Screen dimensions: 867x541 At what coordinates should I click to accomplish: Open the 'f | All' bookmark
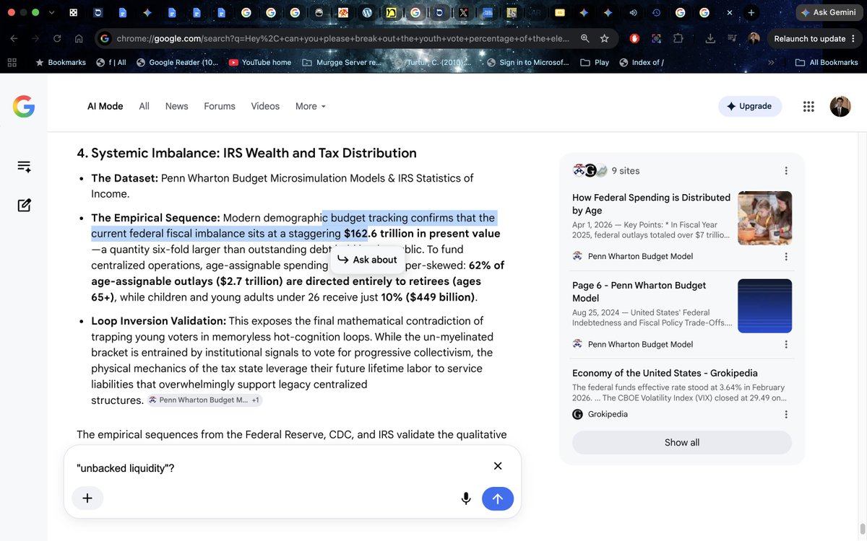tap(111, 63)
